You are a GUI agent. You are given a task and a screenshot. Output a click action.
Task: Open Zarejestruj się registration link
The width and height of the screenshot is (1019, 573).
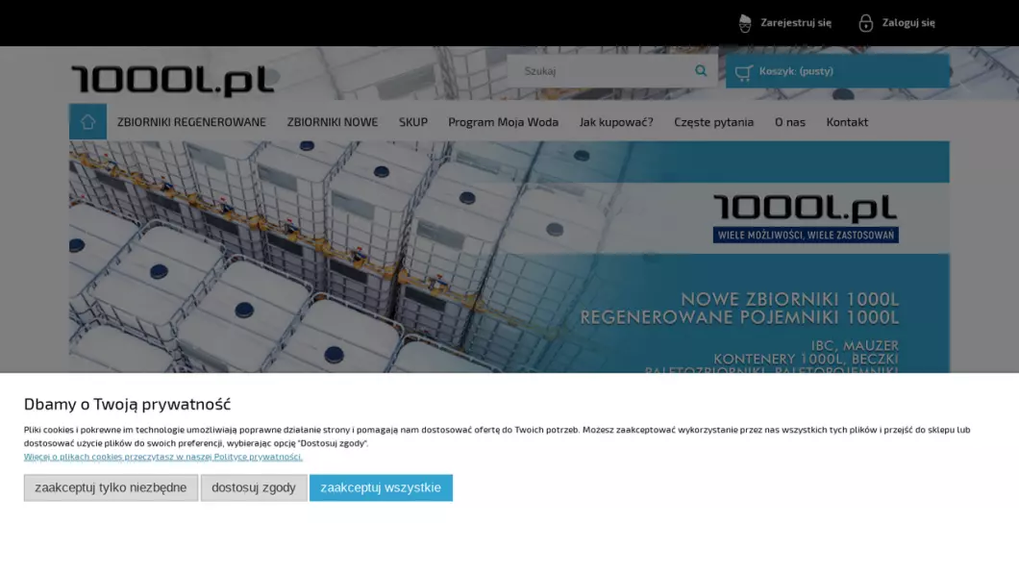(795, 23)
